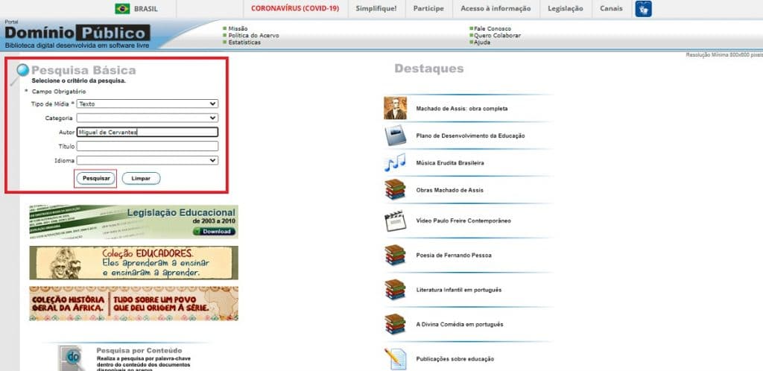Image resolution: width=763 pixels, height=371 pixels.
Task: Click the music notes icon for Música Erudita
Action: 395,162
